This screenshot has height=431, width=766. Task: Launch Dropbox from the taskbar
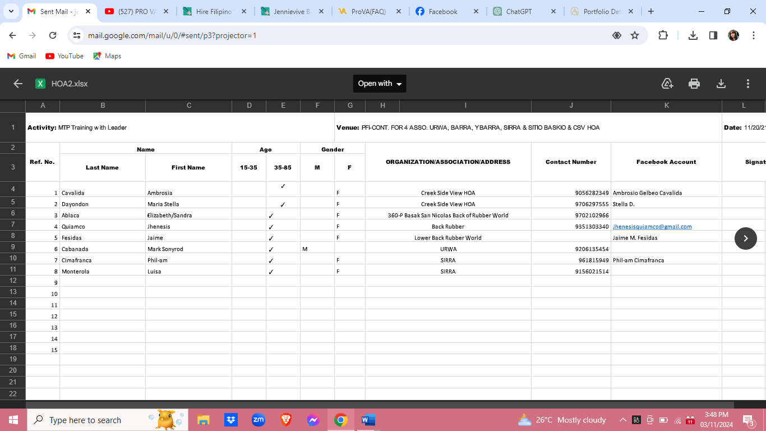230,420
